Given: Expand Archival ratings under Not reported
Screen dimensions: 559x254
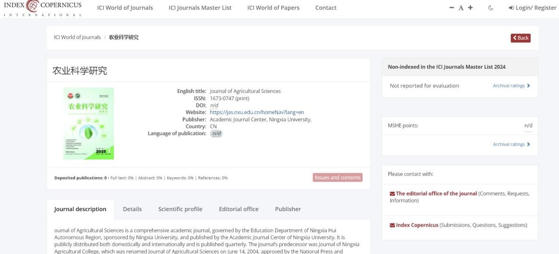Looking at the screenshot, I should pos(511,86).
